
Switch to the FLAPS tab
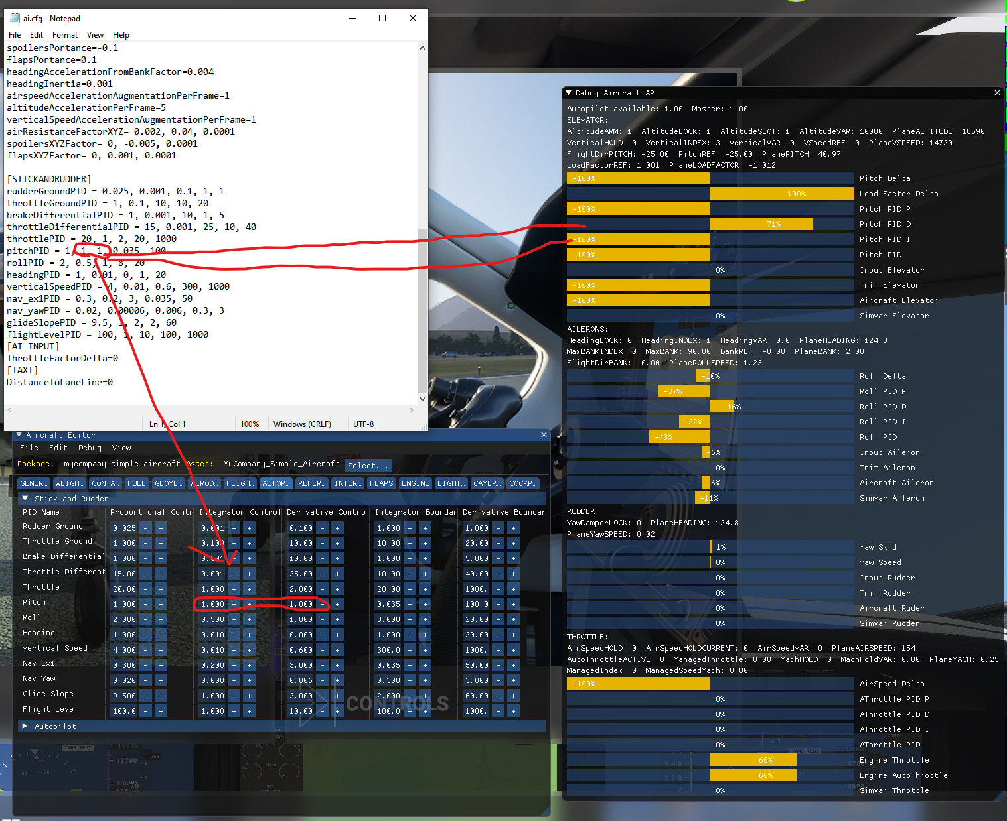[382, 483]
